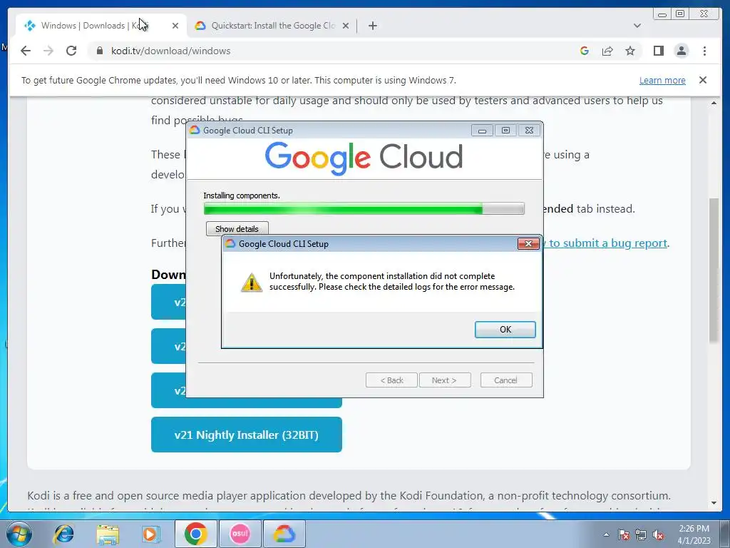Open a new Chrome tab

372,26
